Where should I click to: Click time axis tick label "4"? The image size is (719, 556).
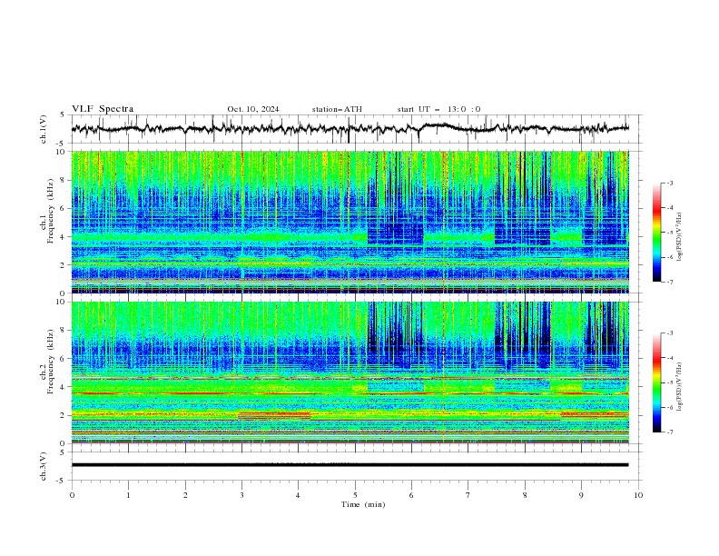[298, 495]
